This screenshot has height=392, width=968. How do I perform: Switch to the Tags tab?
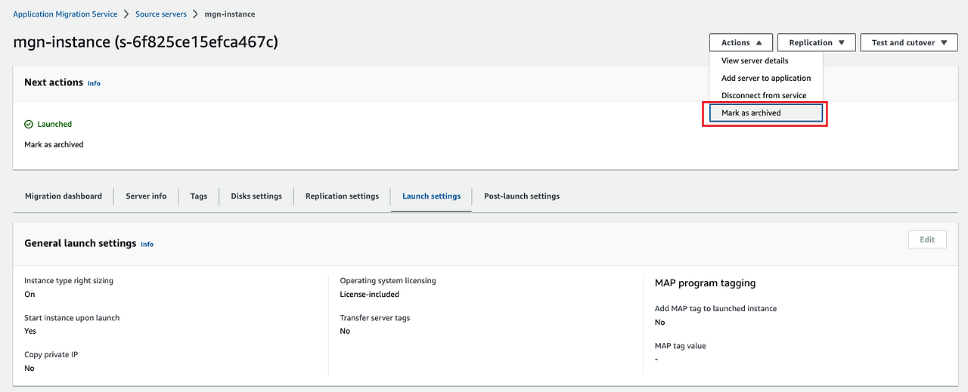pyautogui.click(x=199, y=196)
